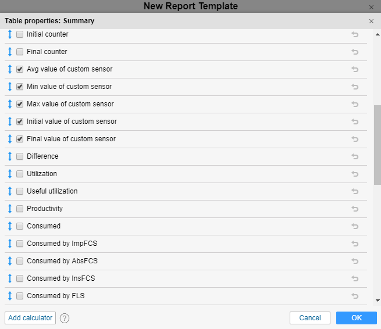
Task: Reset the Final counter row name
Action: click(x=355, y=52)
